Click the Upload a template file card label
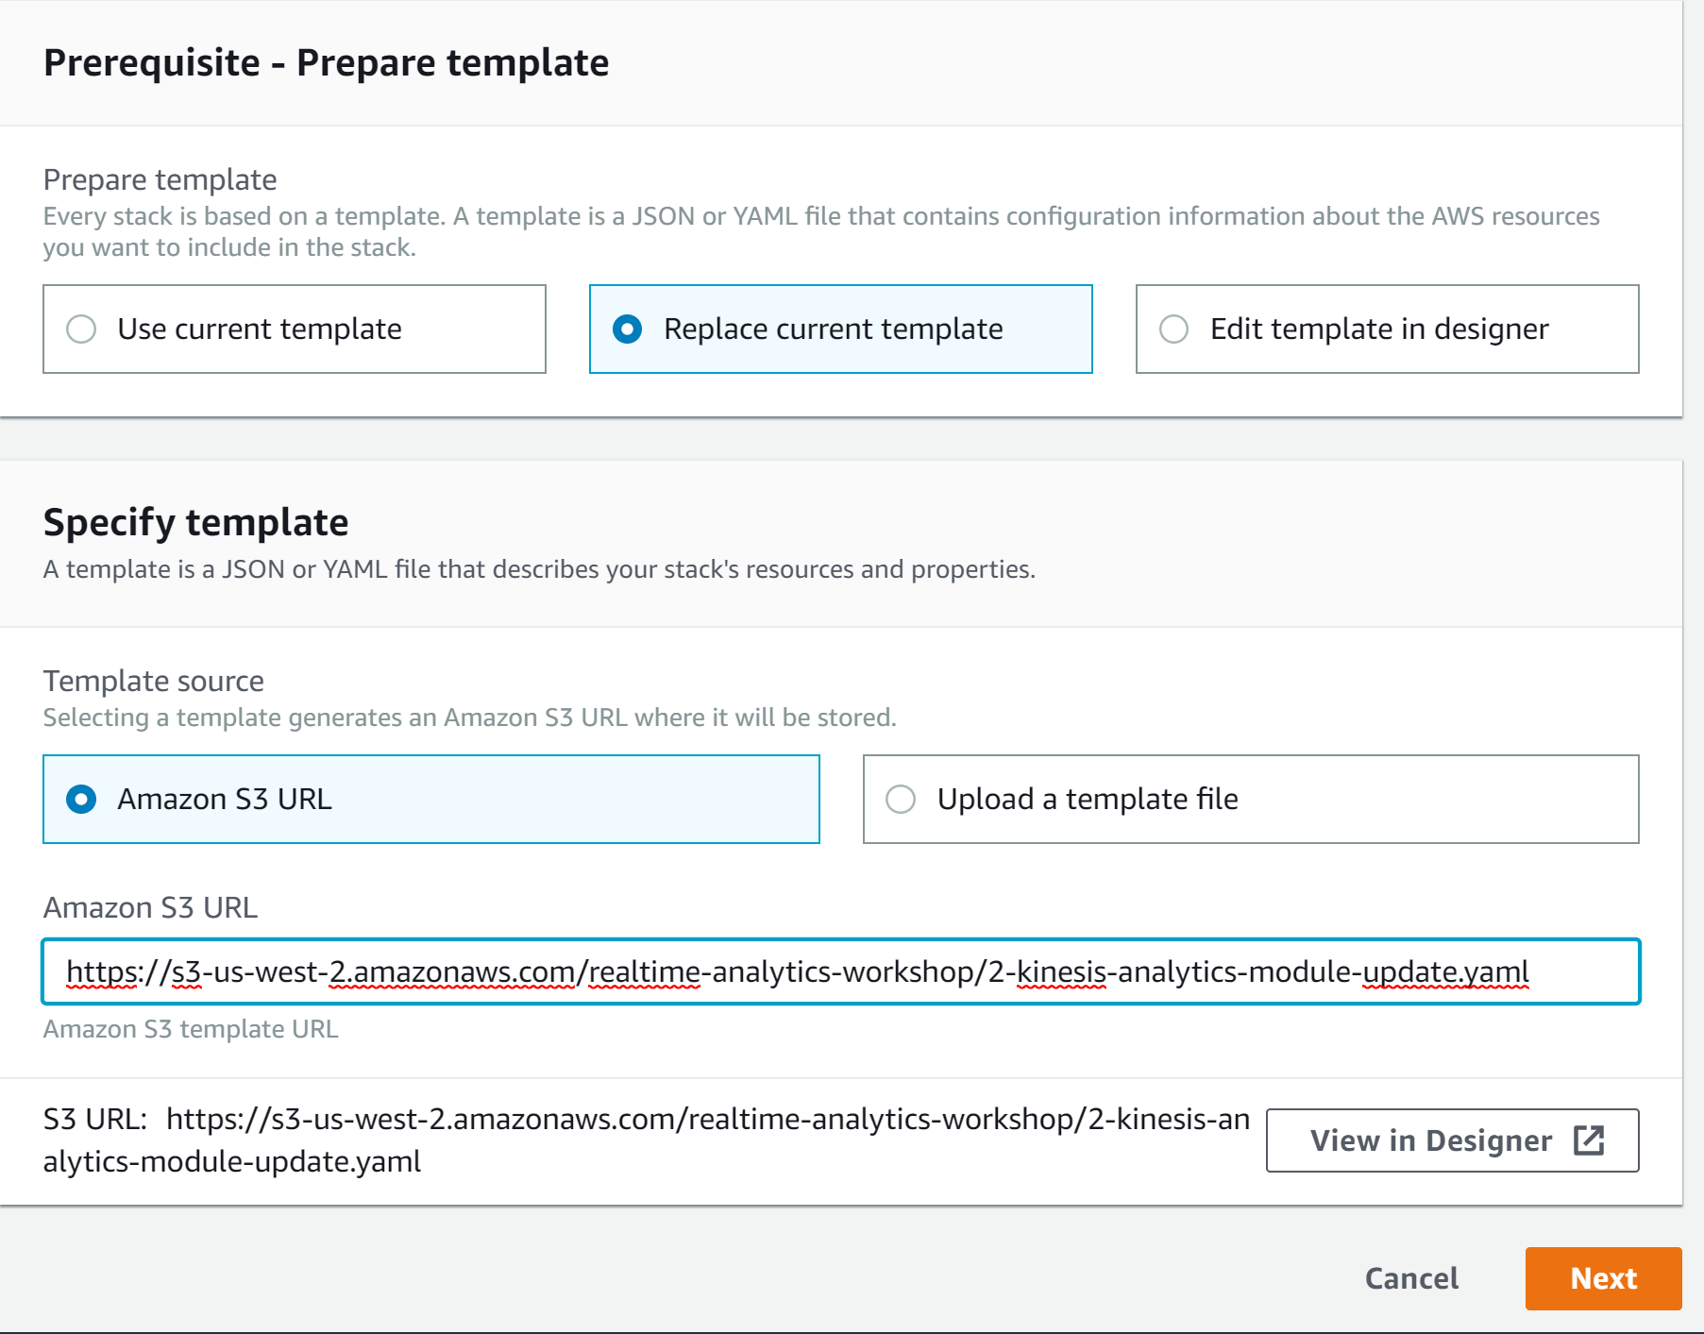Image resolution: width=1704 pixels, height=1334 pixels. [x=1088, y=800]
